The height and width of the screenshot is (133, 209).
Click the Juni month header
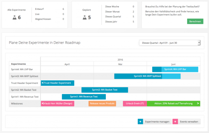click(x=173, y=64)
